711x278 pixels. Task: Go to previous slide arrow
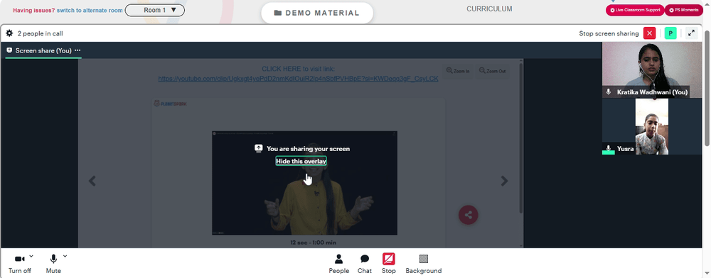click(x=92, y=181)
